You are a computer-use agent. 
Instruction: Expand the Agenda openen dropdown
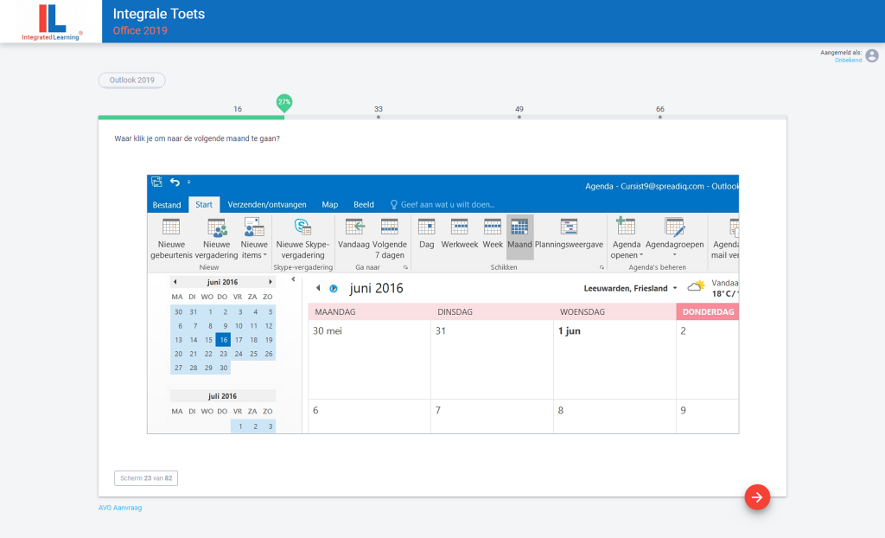626,254
